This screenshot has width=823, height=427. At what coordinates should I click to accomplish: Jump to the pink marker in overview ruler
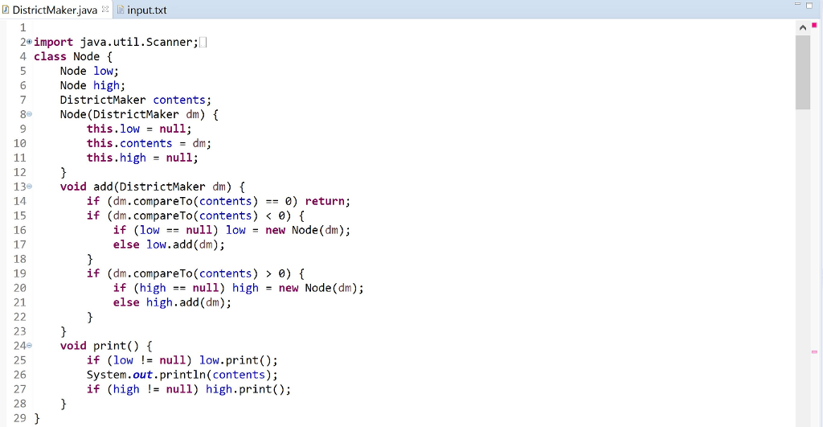tap(815, 352)
